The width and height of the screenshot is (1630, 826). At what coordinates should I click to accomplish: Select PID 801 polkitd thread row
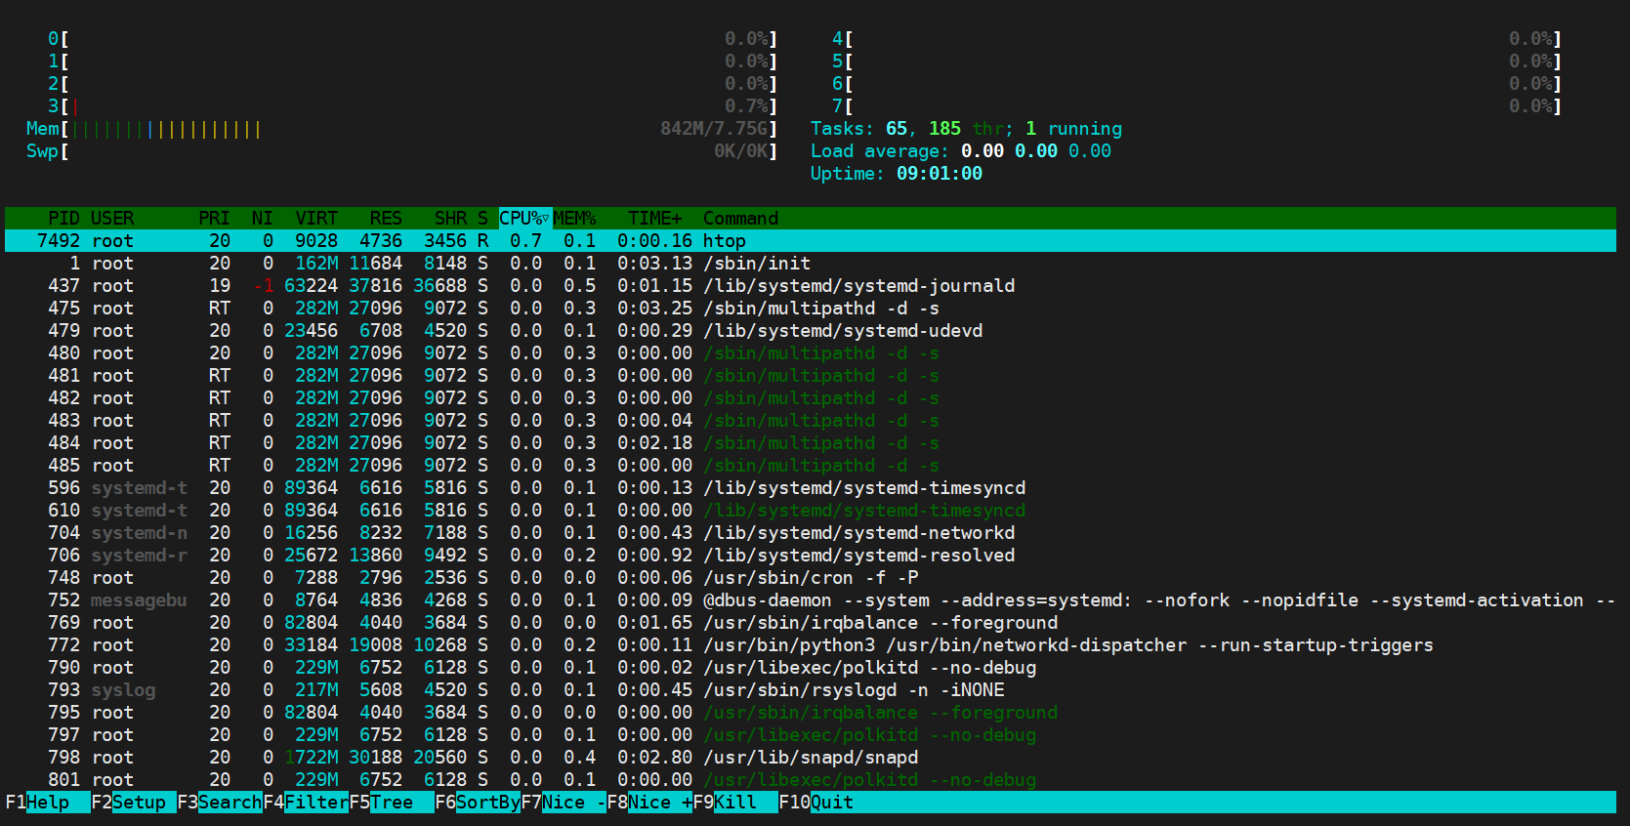pos(811,780)
